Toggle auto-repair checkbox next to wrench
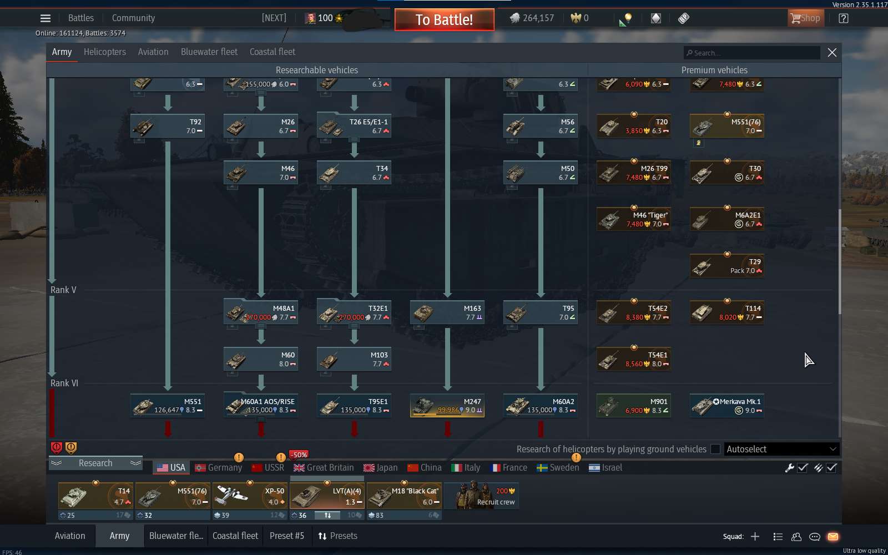Screen dimensions: 888x555 click(803, 468)
